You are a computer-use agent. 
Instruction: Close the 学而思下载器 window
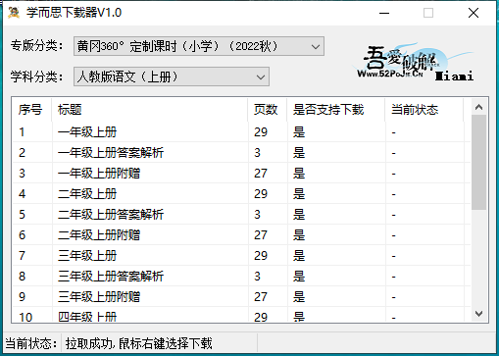tap(474, 13)
